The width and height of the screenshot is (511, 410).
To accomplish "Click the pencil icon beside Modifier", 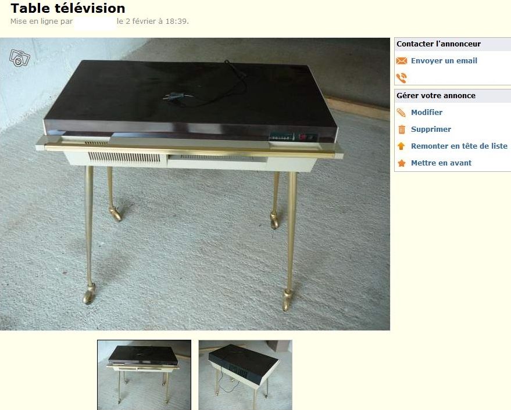I will click(401, 113).
